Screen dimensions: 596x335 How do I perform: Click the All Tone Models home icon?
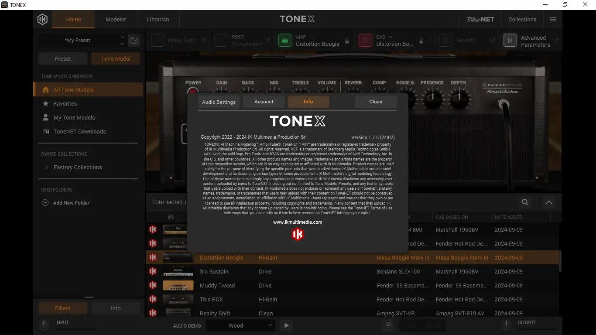45,89
